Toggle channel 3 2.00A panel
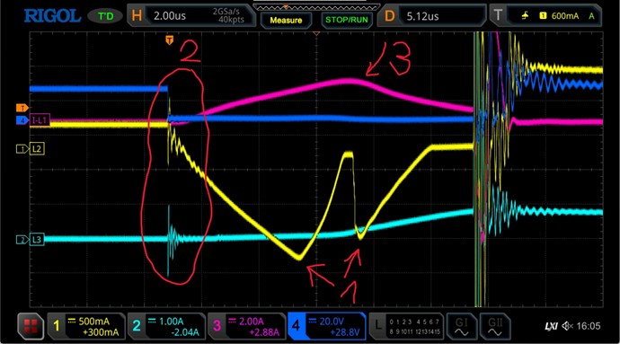Viewport: 620px width, 344px height. click(x=247, y=326)
